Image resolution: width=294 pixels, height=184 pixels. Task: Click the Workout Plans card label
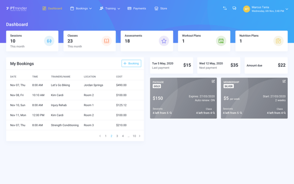(x=191, y=36)
